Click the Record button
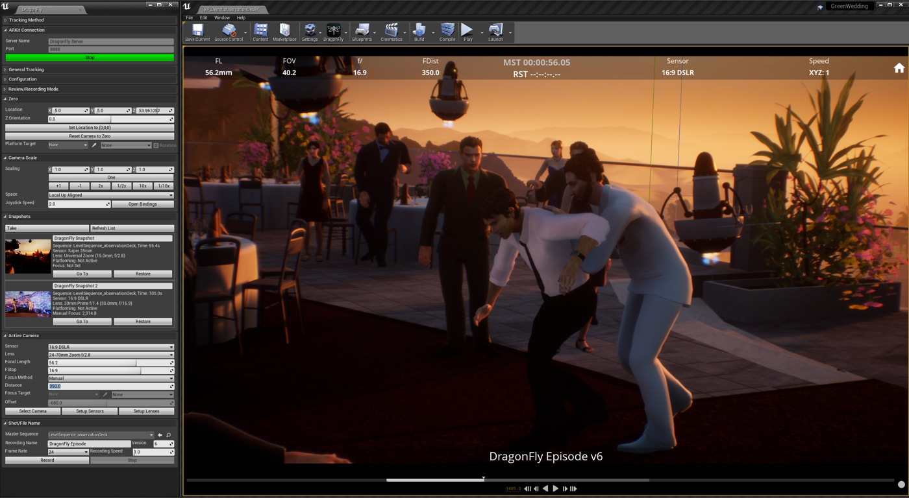 47,460
